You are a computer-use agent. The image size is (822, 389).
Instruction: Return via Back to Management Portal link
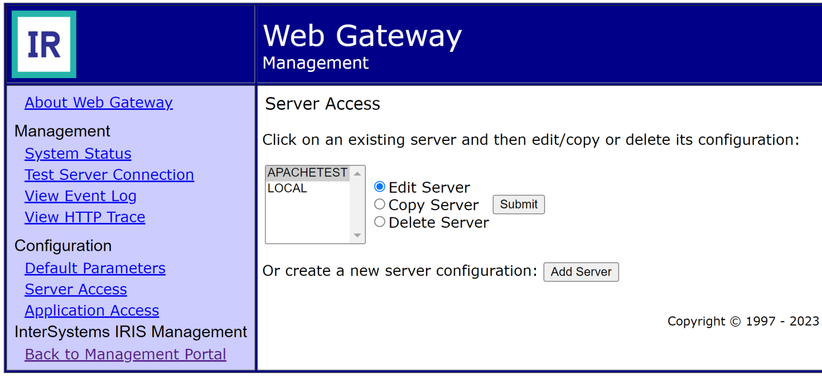(x=125, y=354)
